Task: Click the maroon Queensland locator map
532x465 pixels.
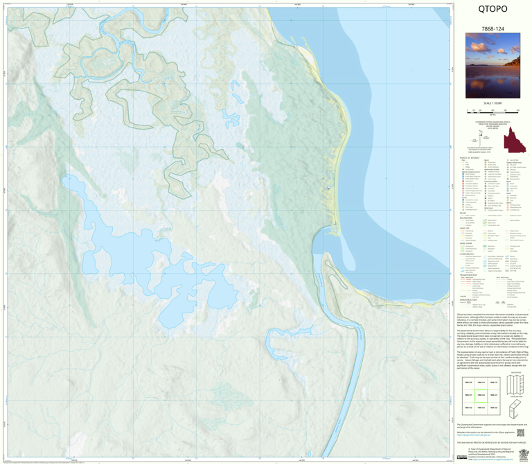Action: [515, 140]
